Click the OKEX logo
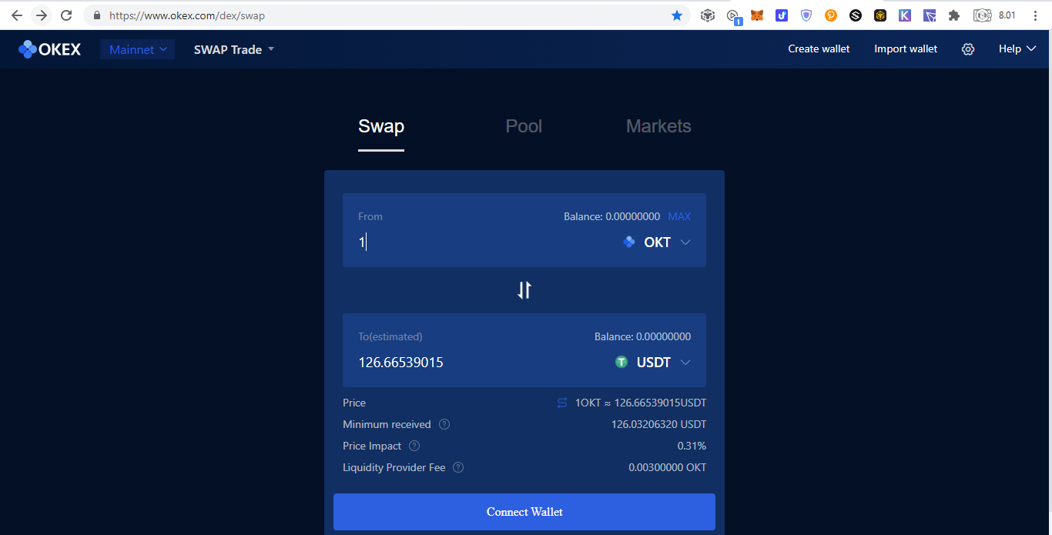Screen dimensions: 1052x535 click(50, 49)
